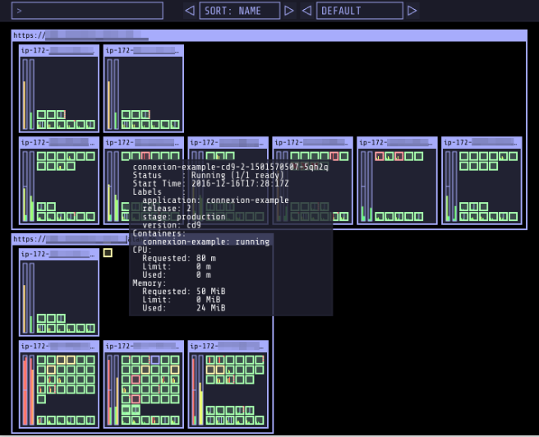
Task: Click the next sort arrow right of SORT: NAME
Action: pos(289,11)
